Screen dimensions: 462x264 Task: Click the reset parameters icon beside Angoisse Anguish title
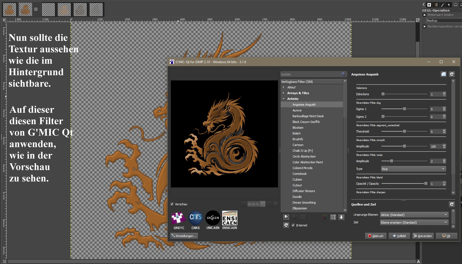click(452, 74)
